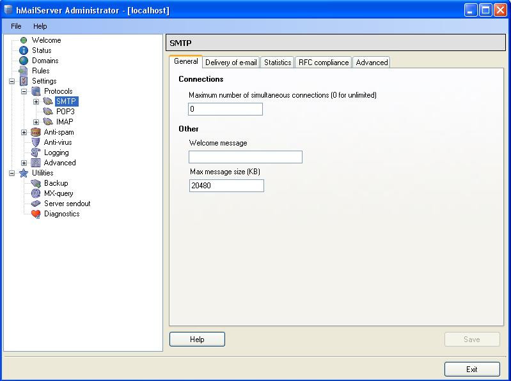Click the Exit button

pos(472,370)
